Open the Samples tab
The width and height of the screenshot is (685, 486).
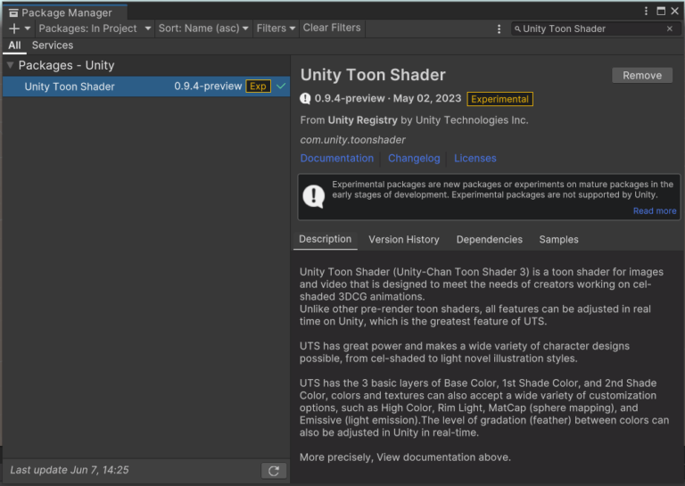click(x=558, y=240)
